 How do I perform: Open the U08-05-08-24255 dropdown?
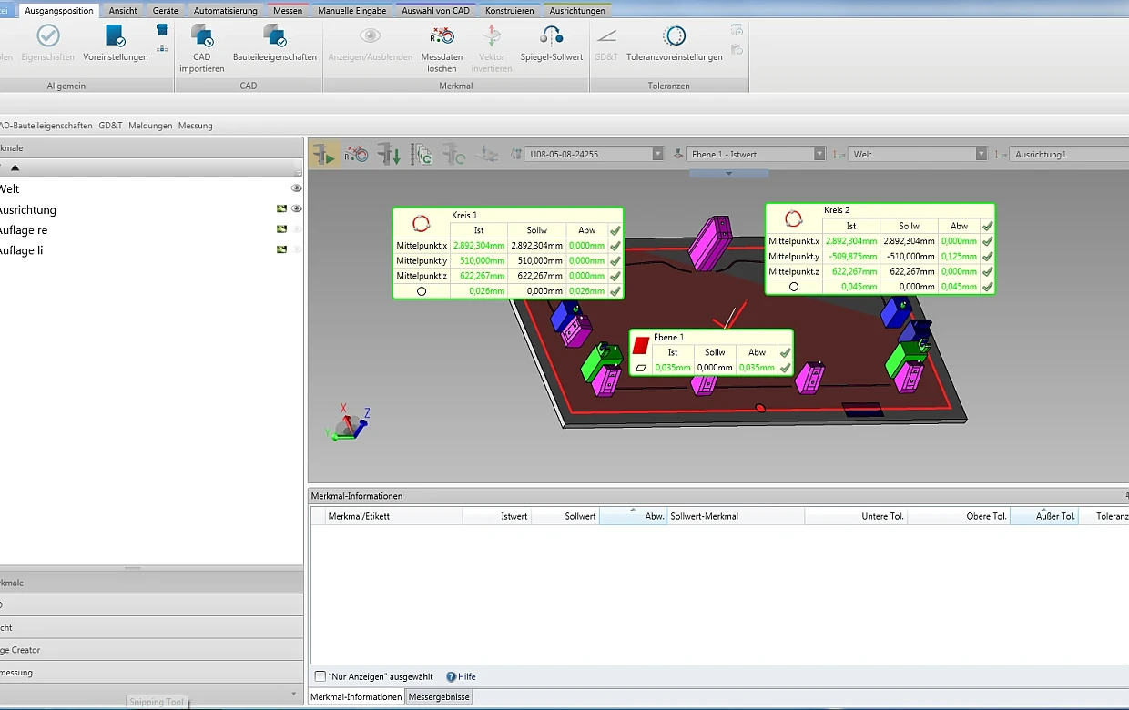pyautogui.click(x=657, y=155)
